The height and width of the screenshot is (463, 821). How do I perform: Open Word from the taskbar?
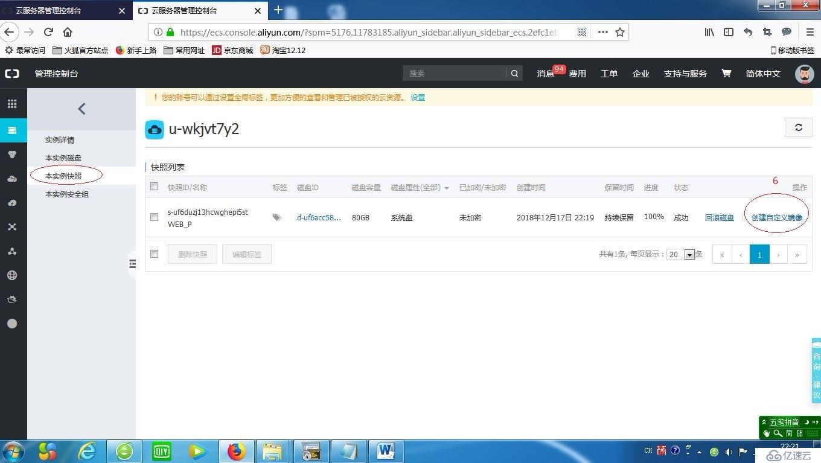[385, 451]
